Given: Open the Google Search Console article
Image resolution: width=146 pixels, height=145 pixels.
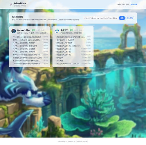Looking at the screenshot, I should click(x=26, y=40).
